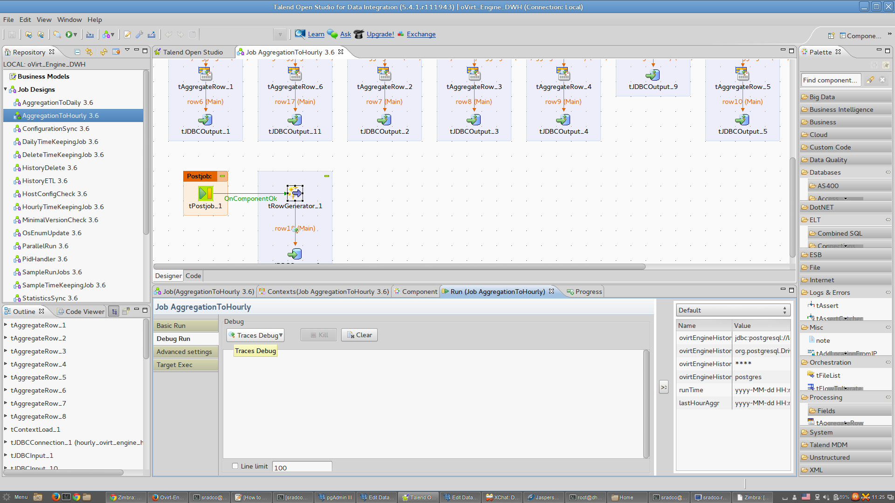Viewport: 895px width, 503px height.
Task: Click the Export items toolbar icon
Action: pos(151,34)
